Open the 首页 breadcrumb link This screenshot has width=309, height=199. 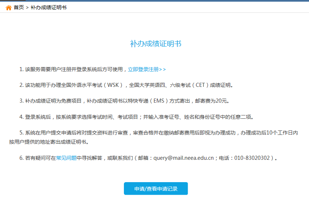pyautogui.click(x=19, y=7)
